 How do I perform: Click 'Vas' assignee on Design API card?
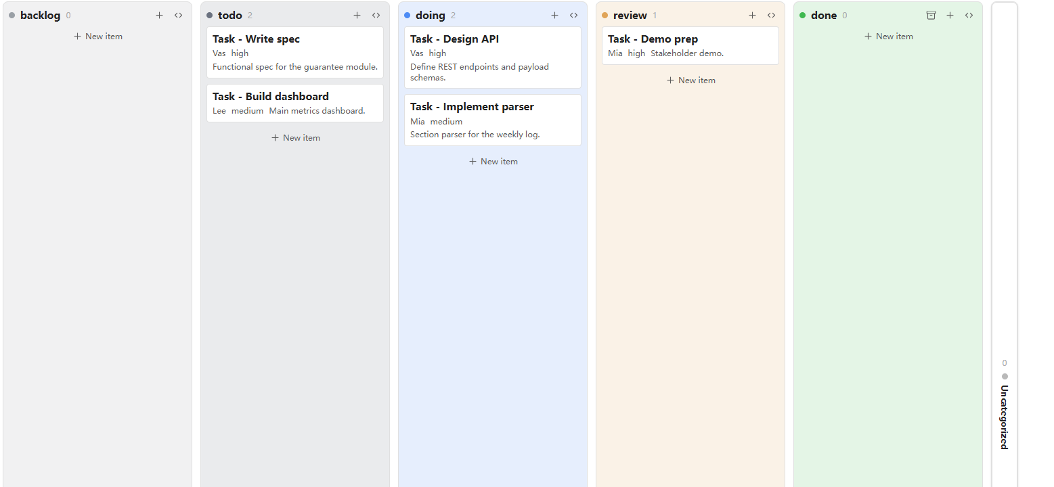[417, 53]
